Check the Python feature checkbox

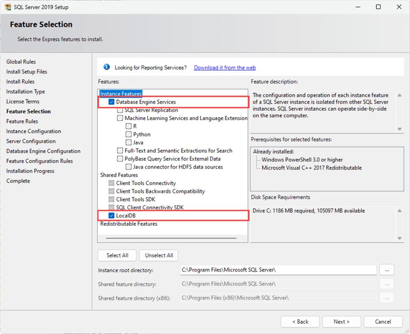(128, 134)
